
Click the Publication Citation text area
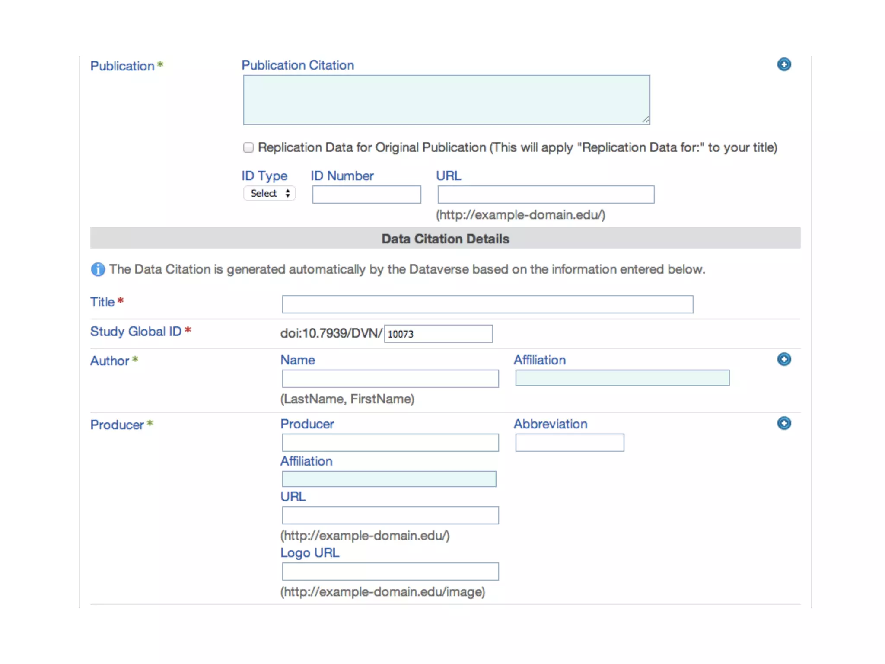tap(446, 100)
